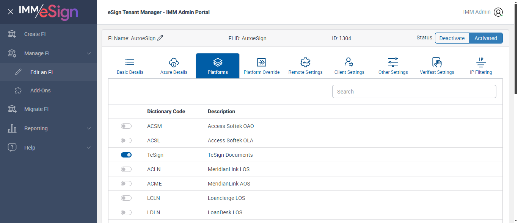Click the 'ID: 1304' text

click(341, 38)
